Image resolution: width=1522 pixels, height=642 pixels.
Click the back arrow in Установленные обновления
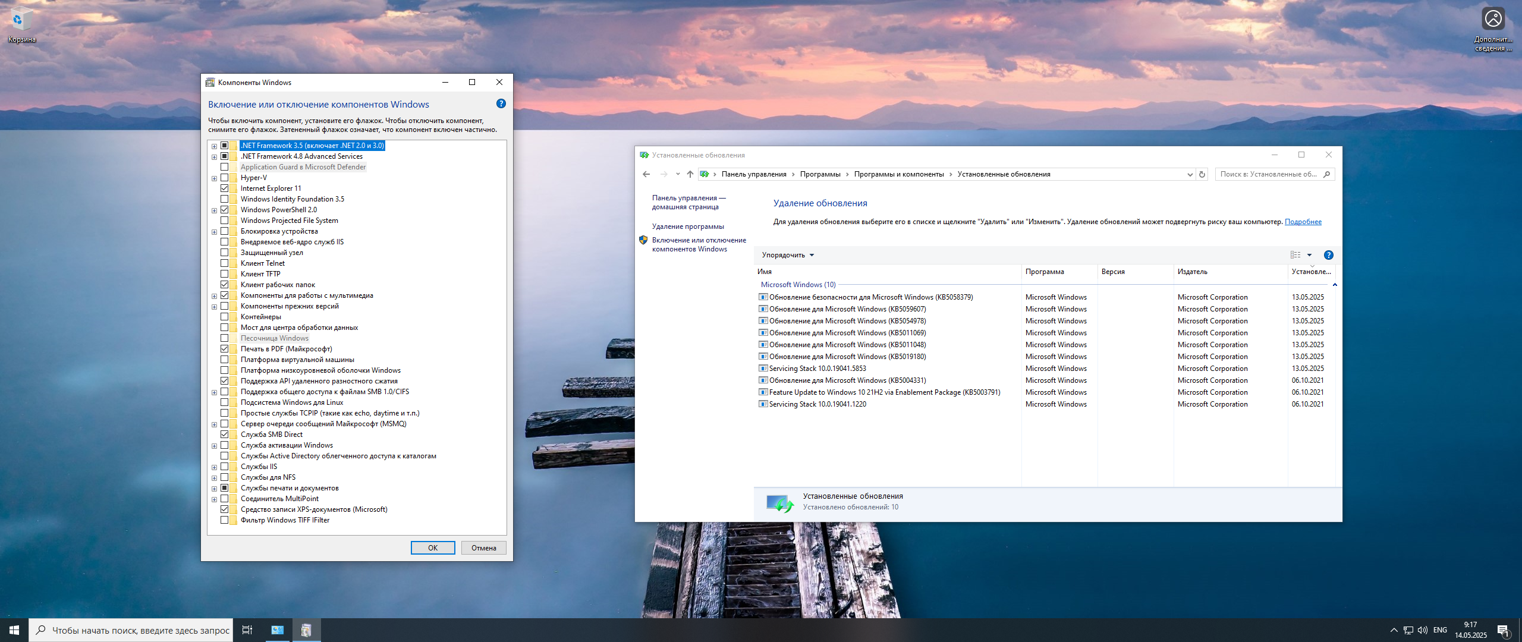coord(646,174)
